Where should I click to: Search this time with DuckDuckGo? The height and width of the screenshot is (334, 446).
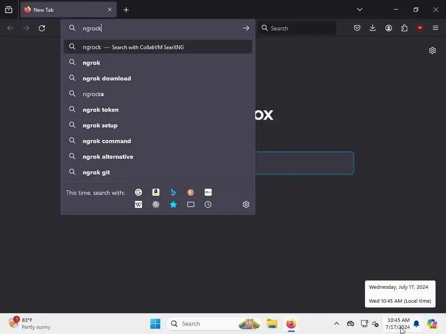[x=191, y=192]
